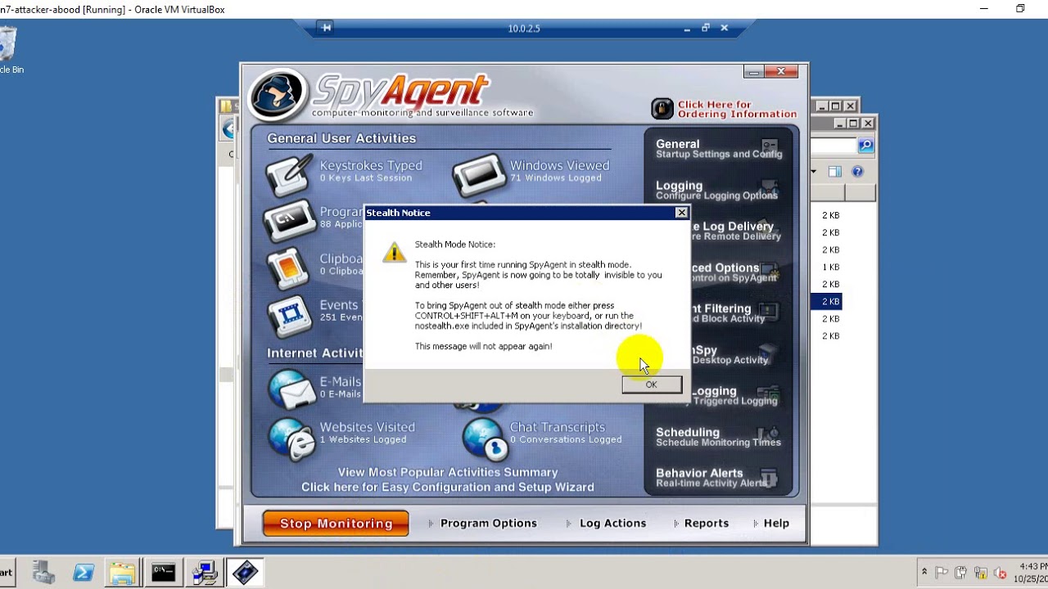Click the padlock ordering icon
This screenshot has width=1048, height=589.
coord(662,109)
